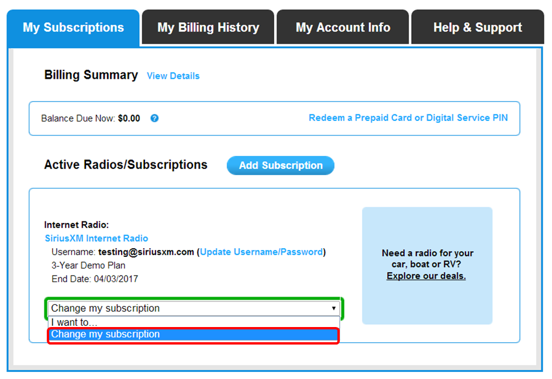Open the Change my subscription dropdown
Image resolution: width=552 pixels, height=379 pixels.
(194, 308)
